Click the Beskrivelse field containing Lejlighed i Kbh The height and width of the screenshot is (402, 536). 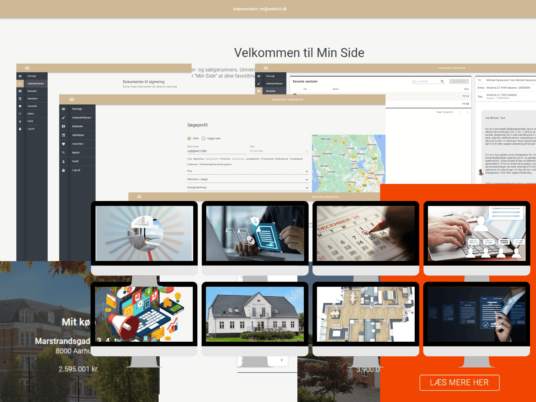pos(216,151)
